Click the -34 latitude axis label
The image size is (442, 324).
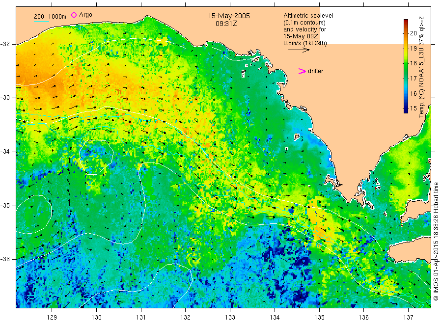tap(5, 152)
